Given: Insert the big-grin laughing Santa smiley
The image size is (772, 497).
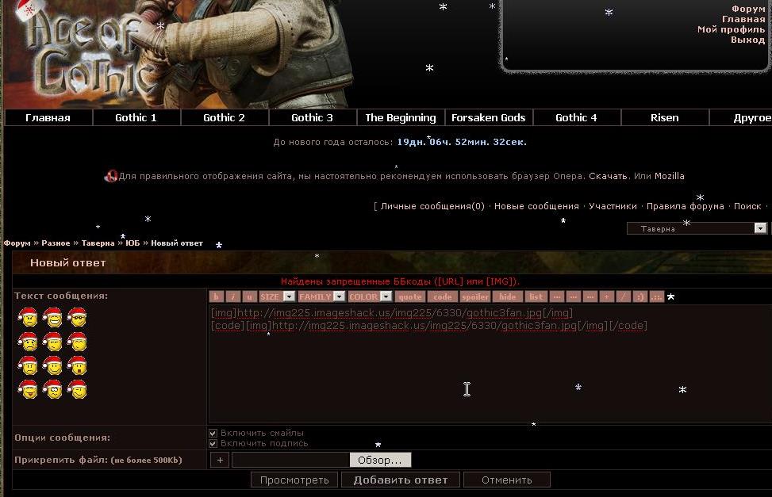Looking at the screenshot, I should click(x=52, y=318).
